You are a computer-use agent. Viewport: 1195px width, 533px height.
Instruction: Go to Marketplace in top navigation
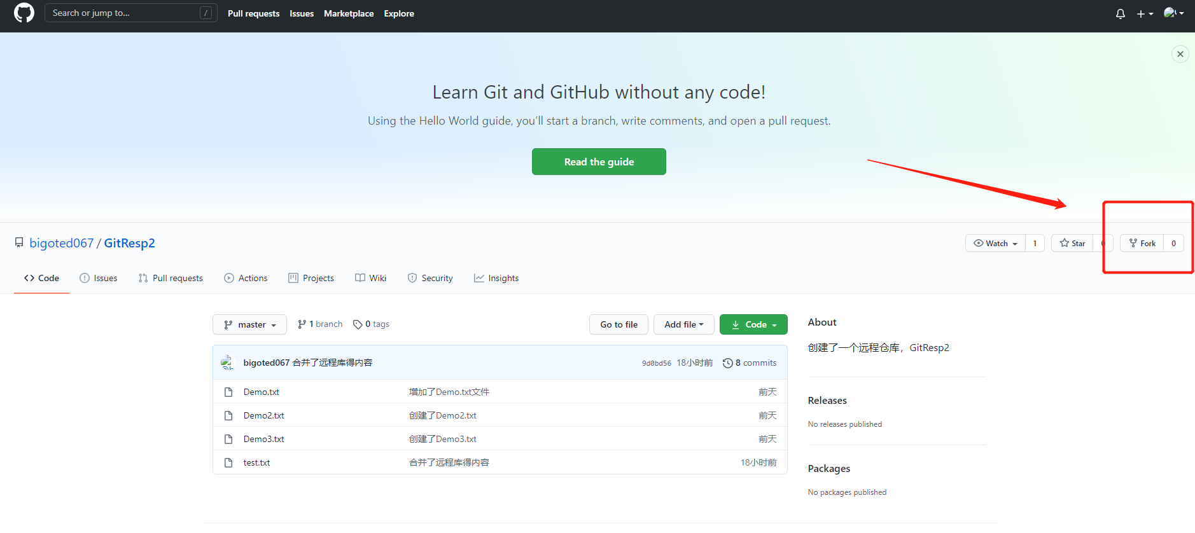click(349, 13)
